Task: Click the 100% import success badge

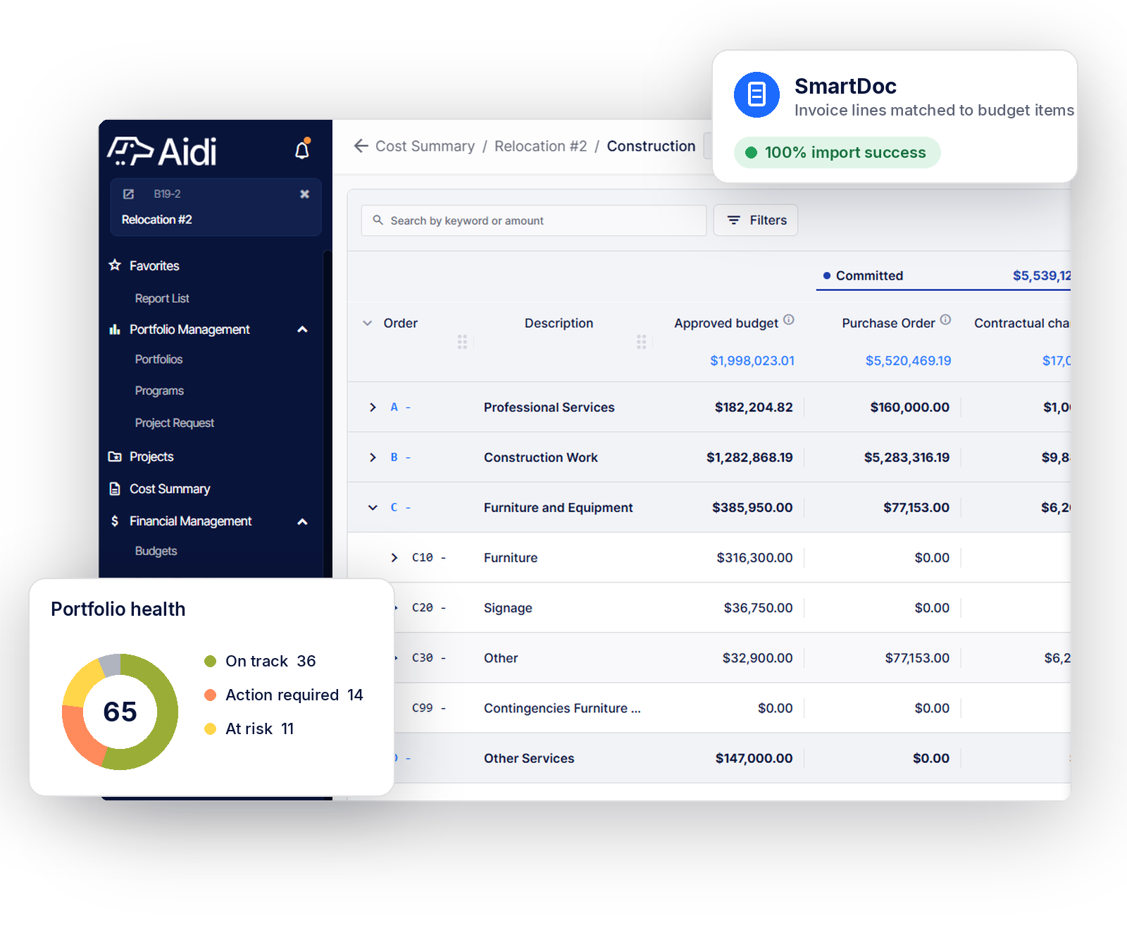Action: coord(837,152)
